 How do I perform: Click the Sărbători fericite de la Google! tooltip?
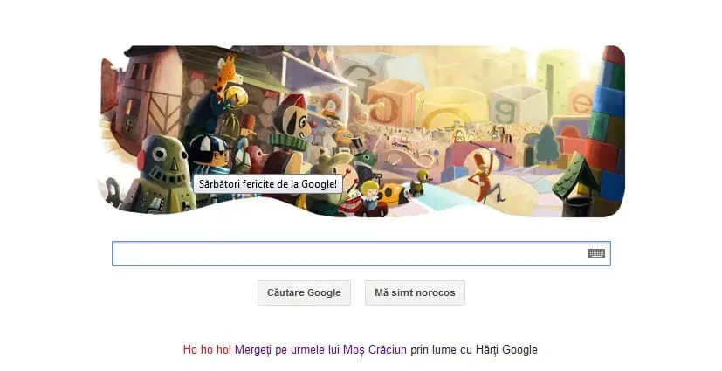pos(268,184)
